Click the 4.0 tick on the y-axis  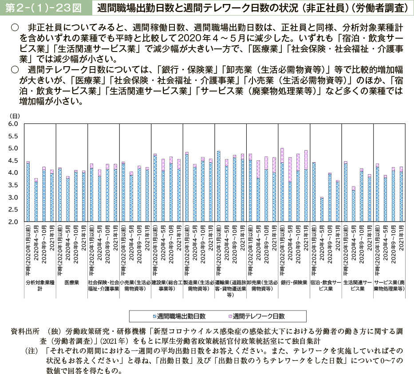(x=12, y=172)
